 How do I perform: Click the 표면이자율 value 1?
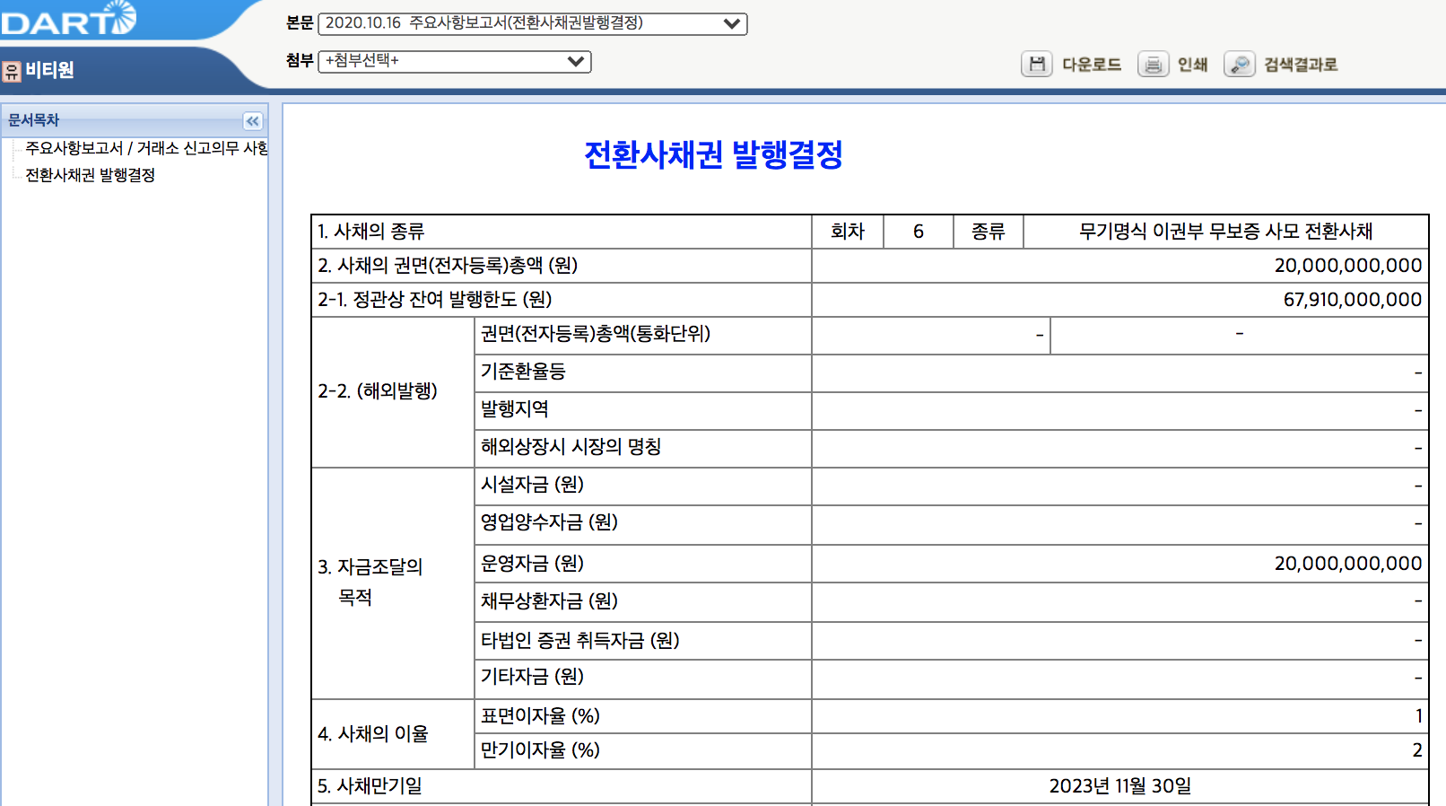[1418, 716]
